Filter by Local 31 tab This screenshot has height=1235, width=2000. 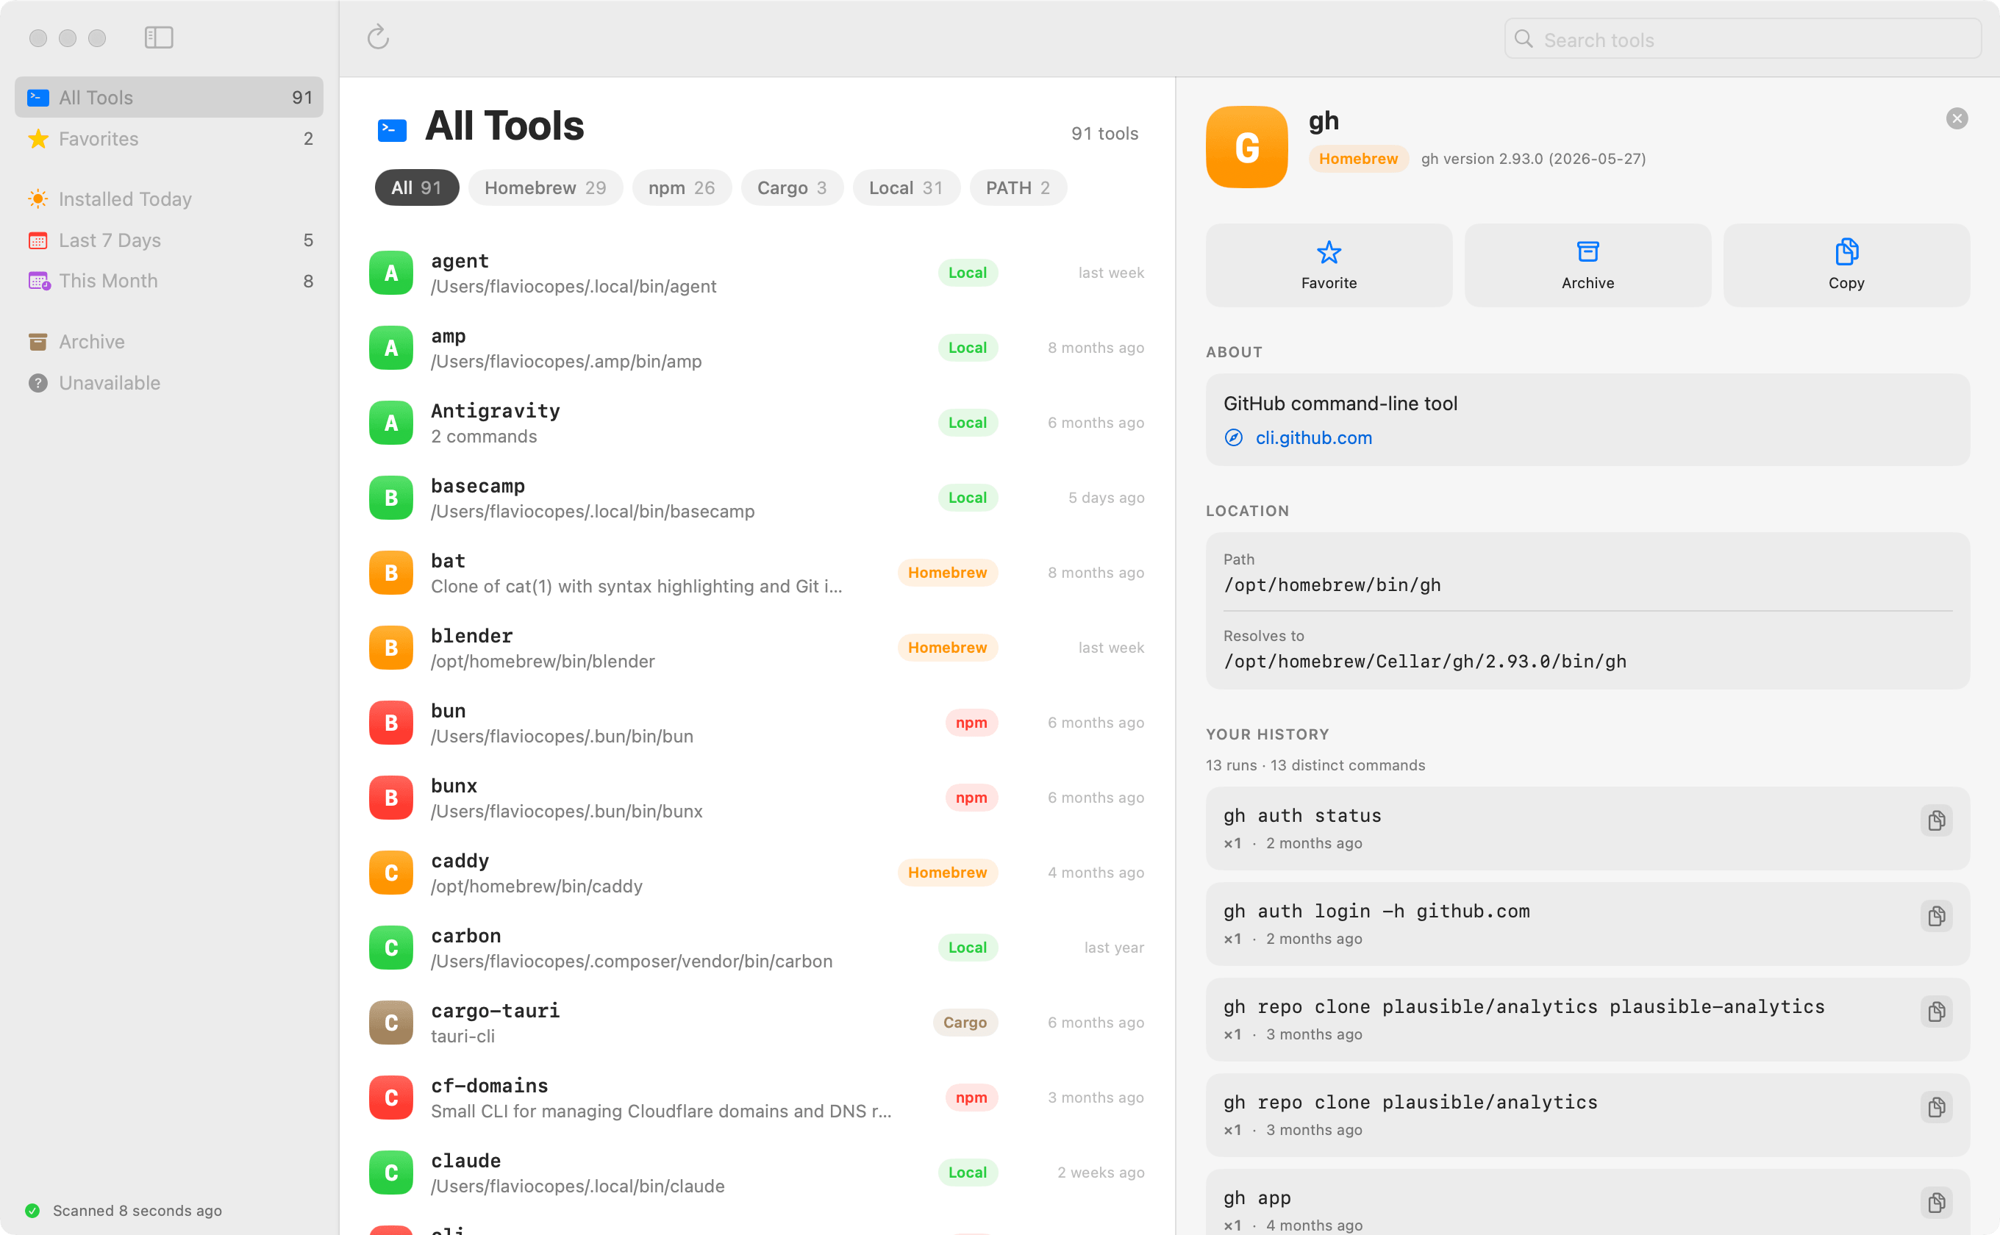[906, 188]
